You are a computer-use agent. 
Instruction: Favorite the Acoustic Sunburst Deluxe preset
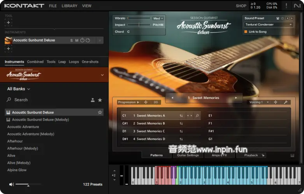click(100, 113)
